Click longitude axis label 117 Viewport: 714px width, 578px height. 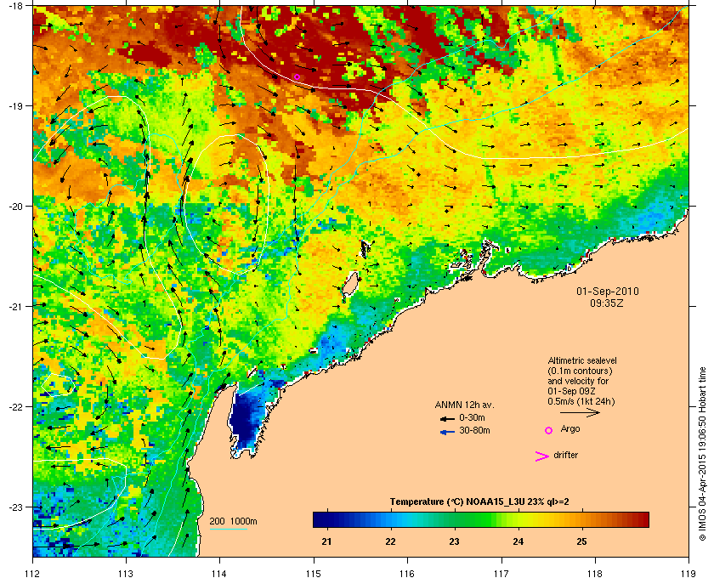click(501, 573)
